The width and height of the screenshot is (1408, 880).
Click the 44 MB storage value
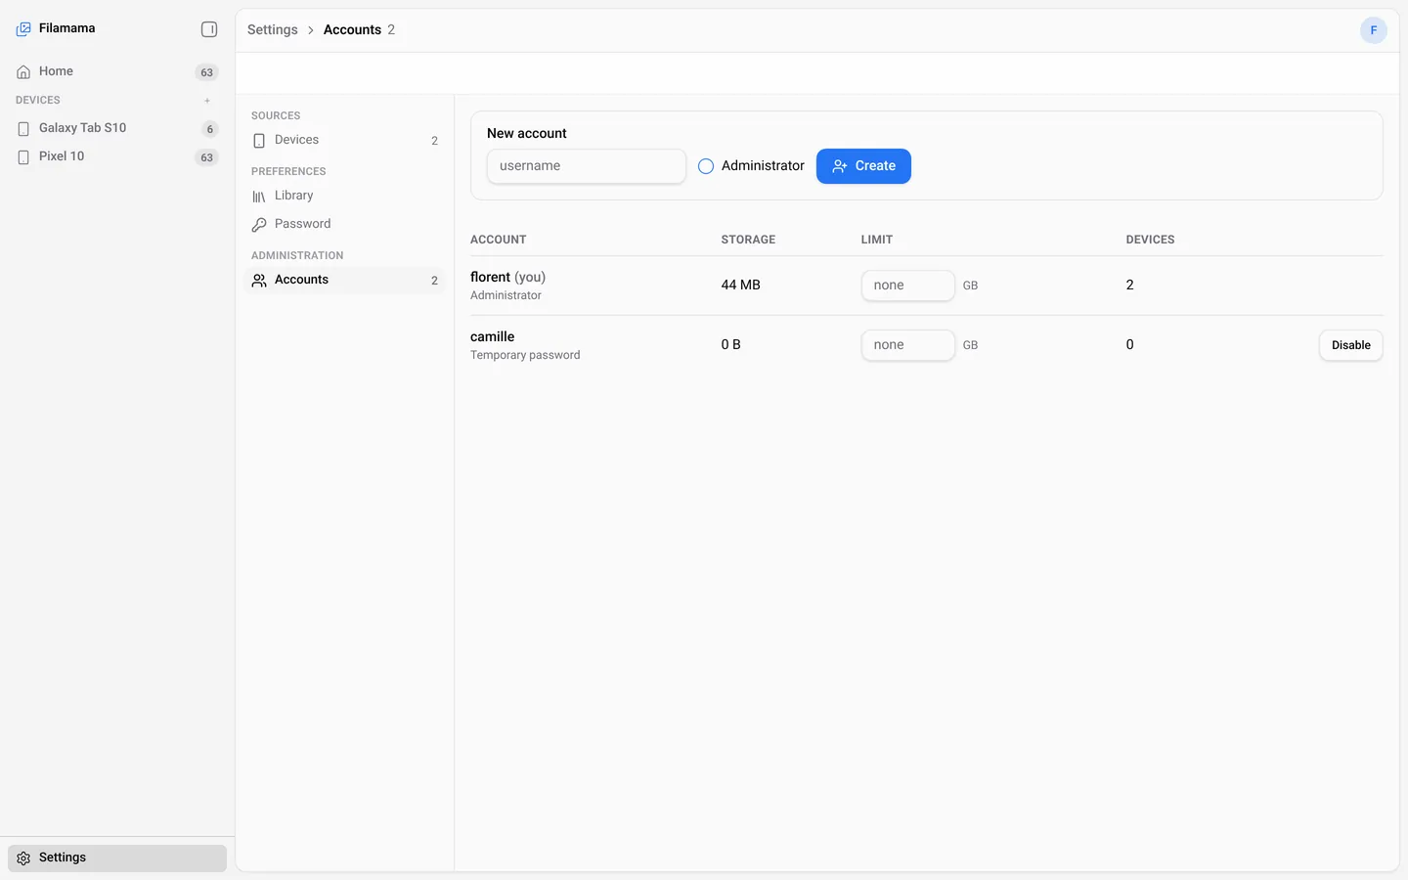(x=740, y=285)
